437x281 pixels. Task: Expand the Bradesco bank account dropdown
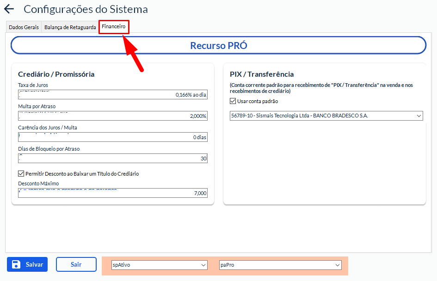[326, 116]
